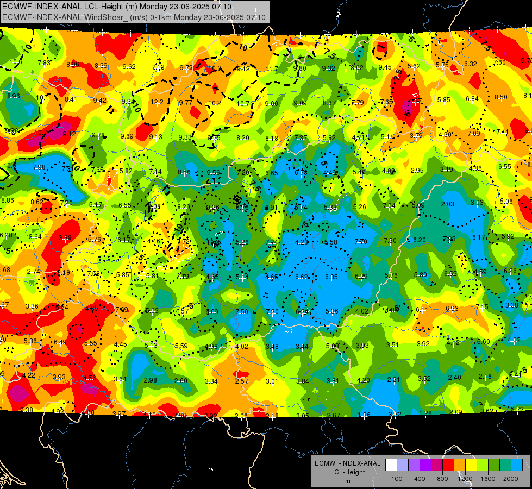The width and height of the screenshot is (532, 489).
Task: Click the wind shear value 11.7
Action: pos(272,69)
